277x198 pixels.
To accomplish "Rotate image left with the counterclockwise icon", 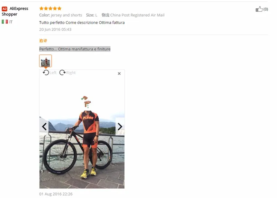I will coord(46,73).
